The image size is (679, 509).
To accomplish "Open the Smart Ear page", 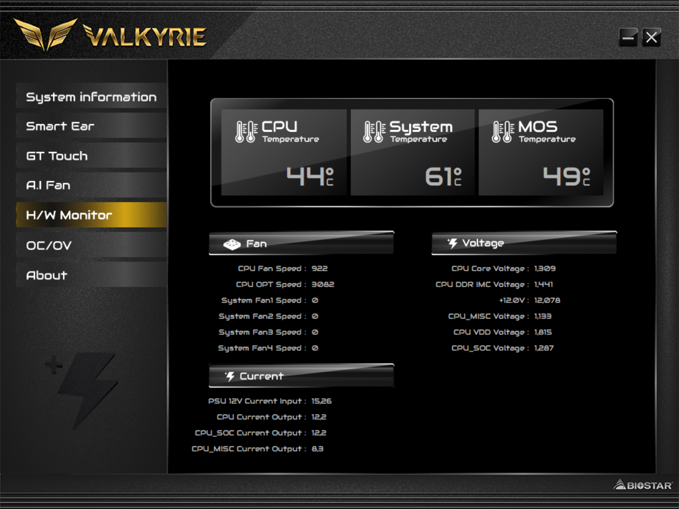I will click(x=92, y=126).
